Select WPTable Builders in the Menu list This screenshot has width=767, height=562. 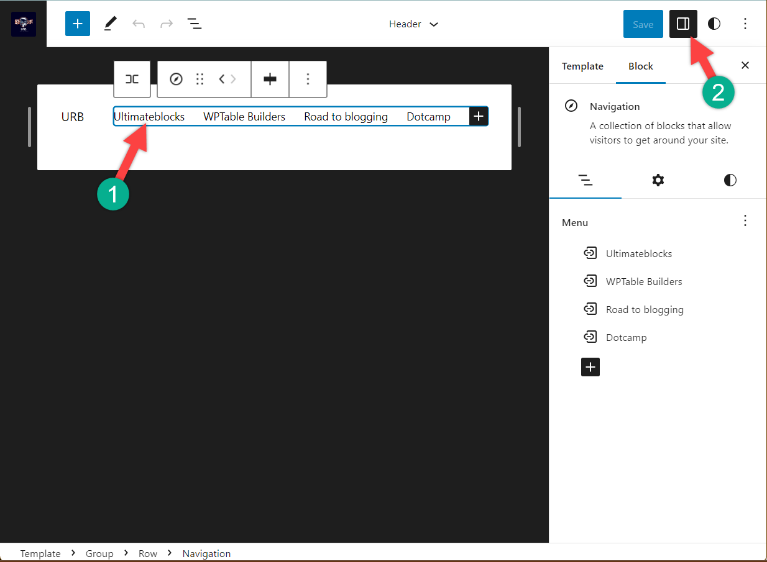[x=644, y=281]
